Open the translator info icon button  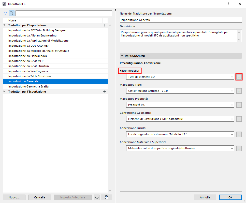point(97,197)
